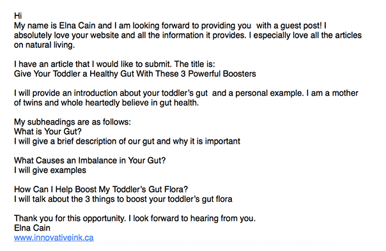The image size is (386, 251).
Task: Click 'How Can I Help Boost My Toddler's Gut Flora?'
Action: tap(101, 190)
